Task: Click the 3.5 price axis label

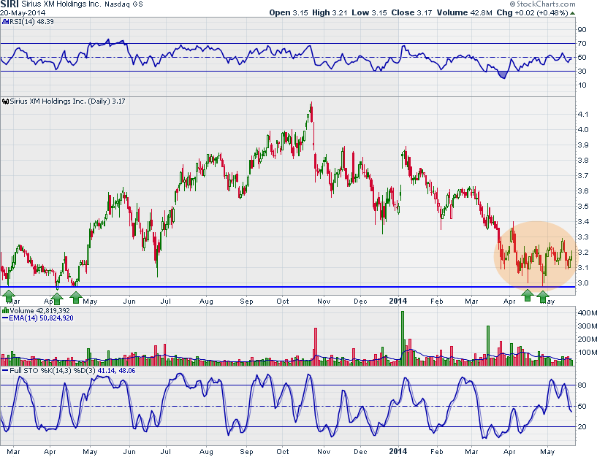Action: 583,207
